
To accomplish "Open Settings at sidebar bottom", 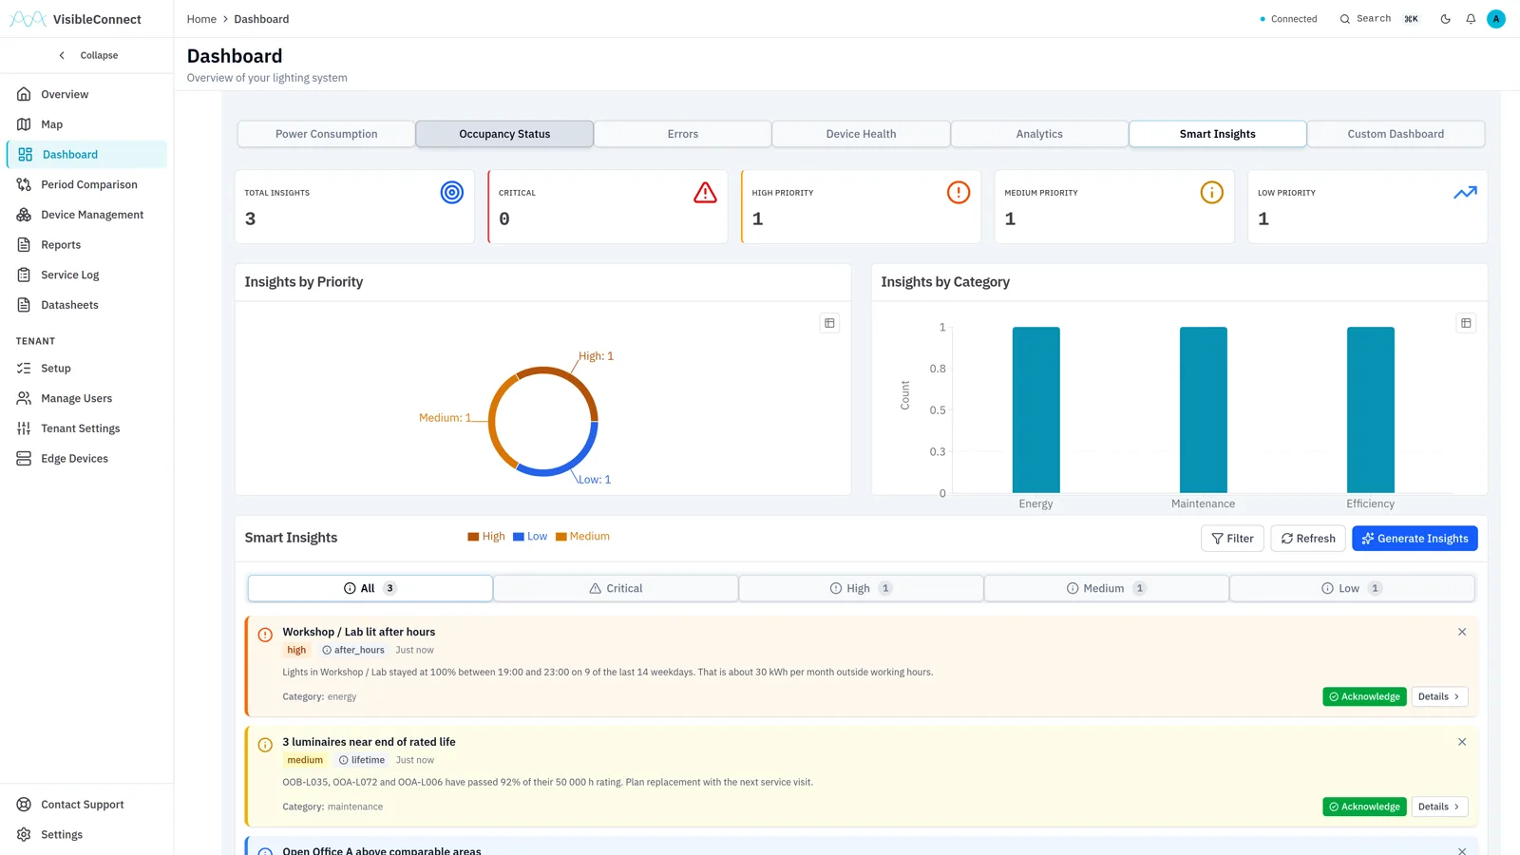I will (86, 835).
